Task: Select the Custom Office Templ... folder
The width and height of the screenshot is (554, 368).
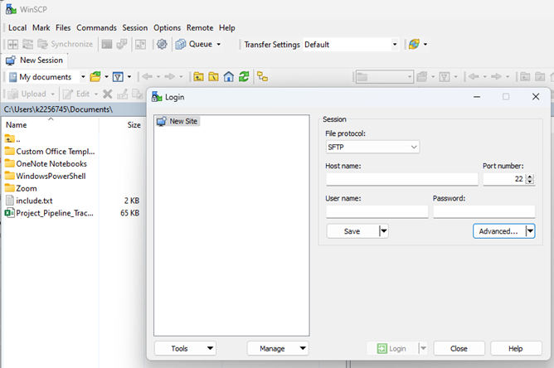Action: (50, 152)
